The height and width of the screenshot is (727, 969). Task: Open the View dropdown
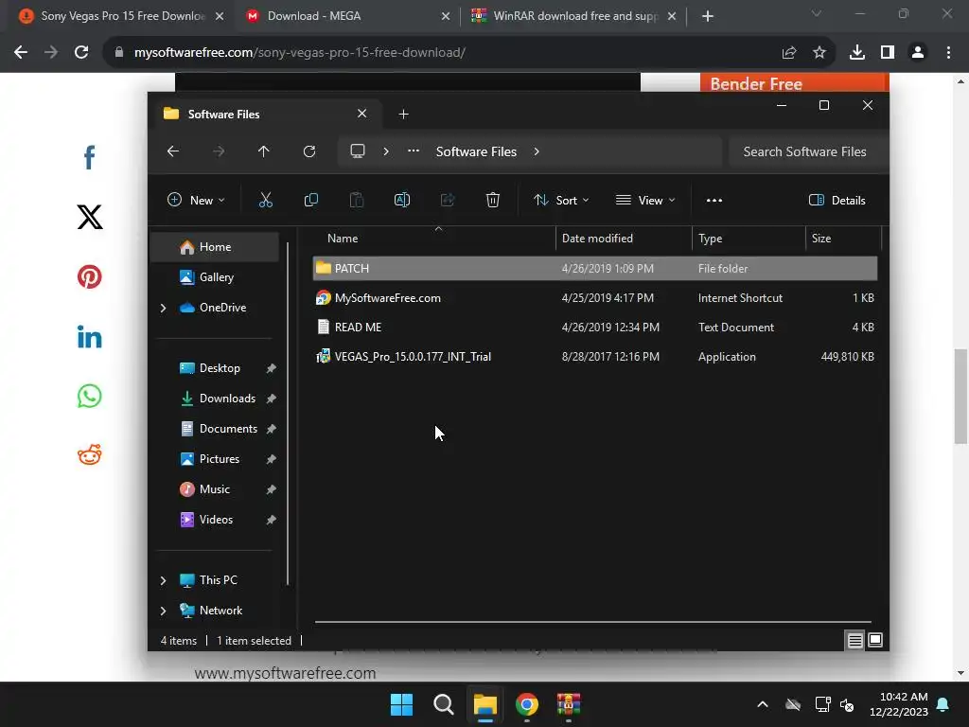click(x=645, y=200)
